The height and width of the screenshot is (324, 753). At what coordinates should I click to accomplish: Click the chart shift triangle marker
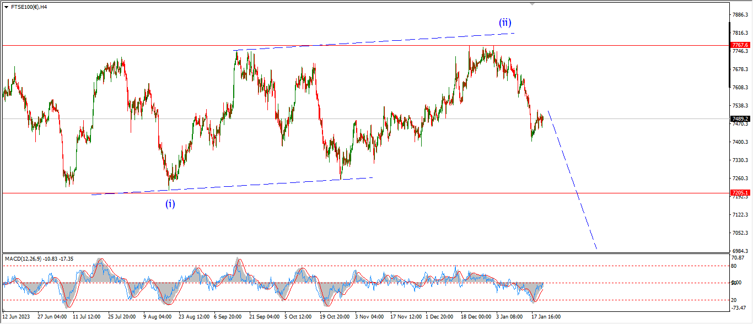[x=532, y=4]
